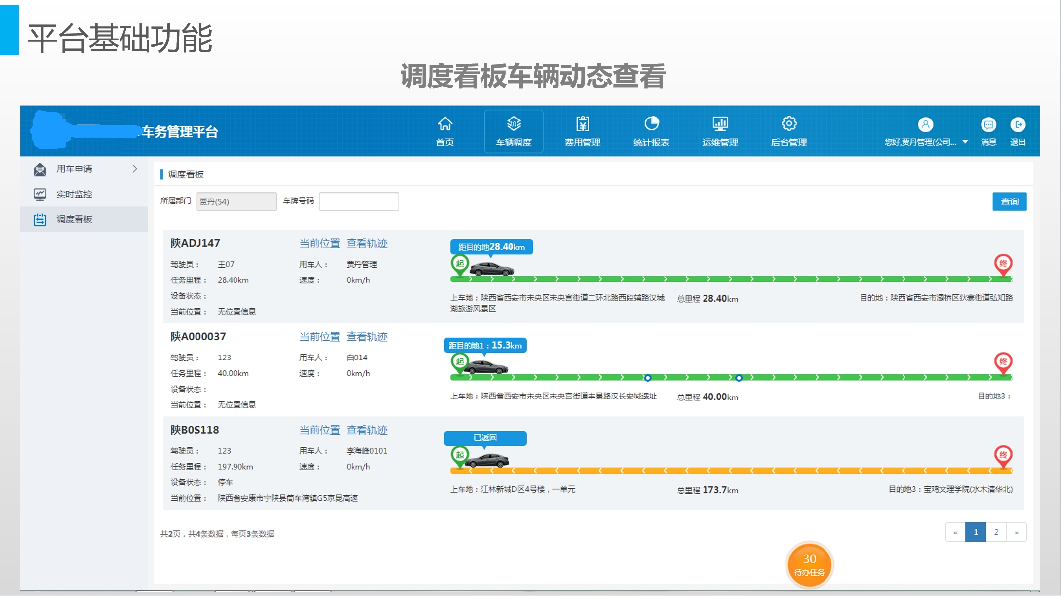The height and width of the screenshot is (596, 1061).
Task: Open 后台管理 gear icon
Action: pyautogui.click(x=788, y=124)
